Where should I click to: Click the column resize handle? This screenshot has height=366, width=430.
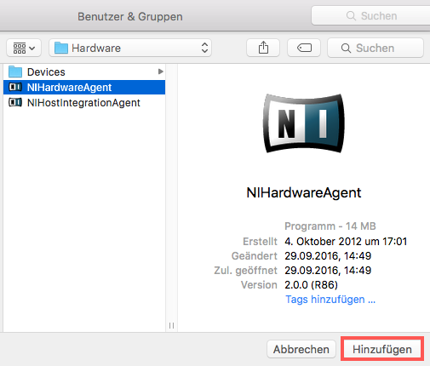point(171,325)
